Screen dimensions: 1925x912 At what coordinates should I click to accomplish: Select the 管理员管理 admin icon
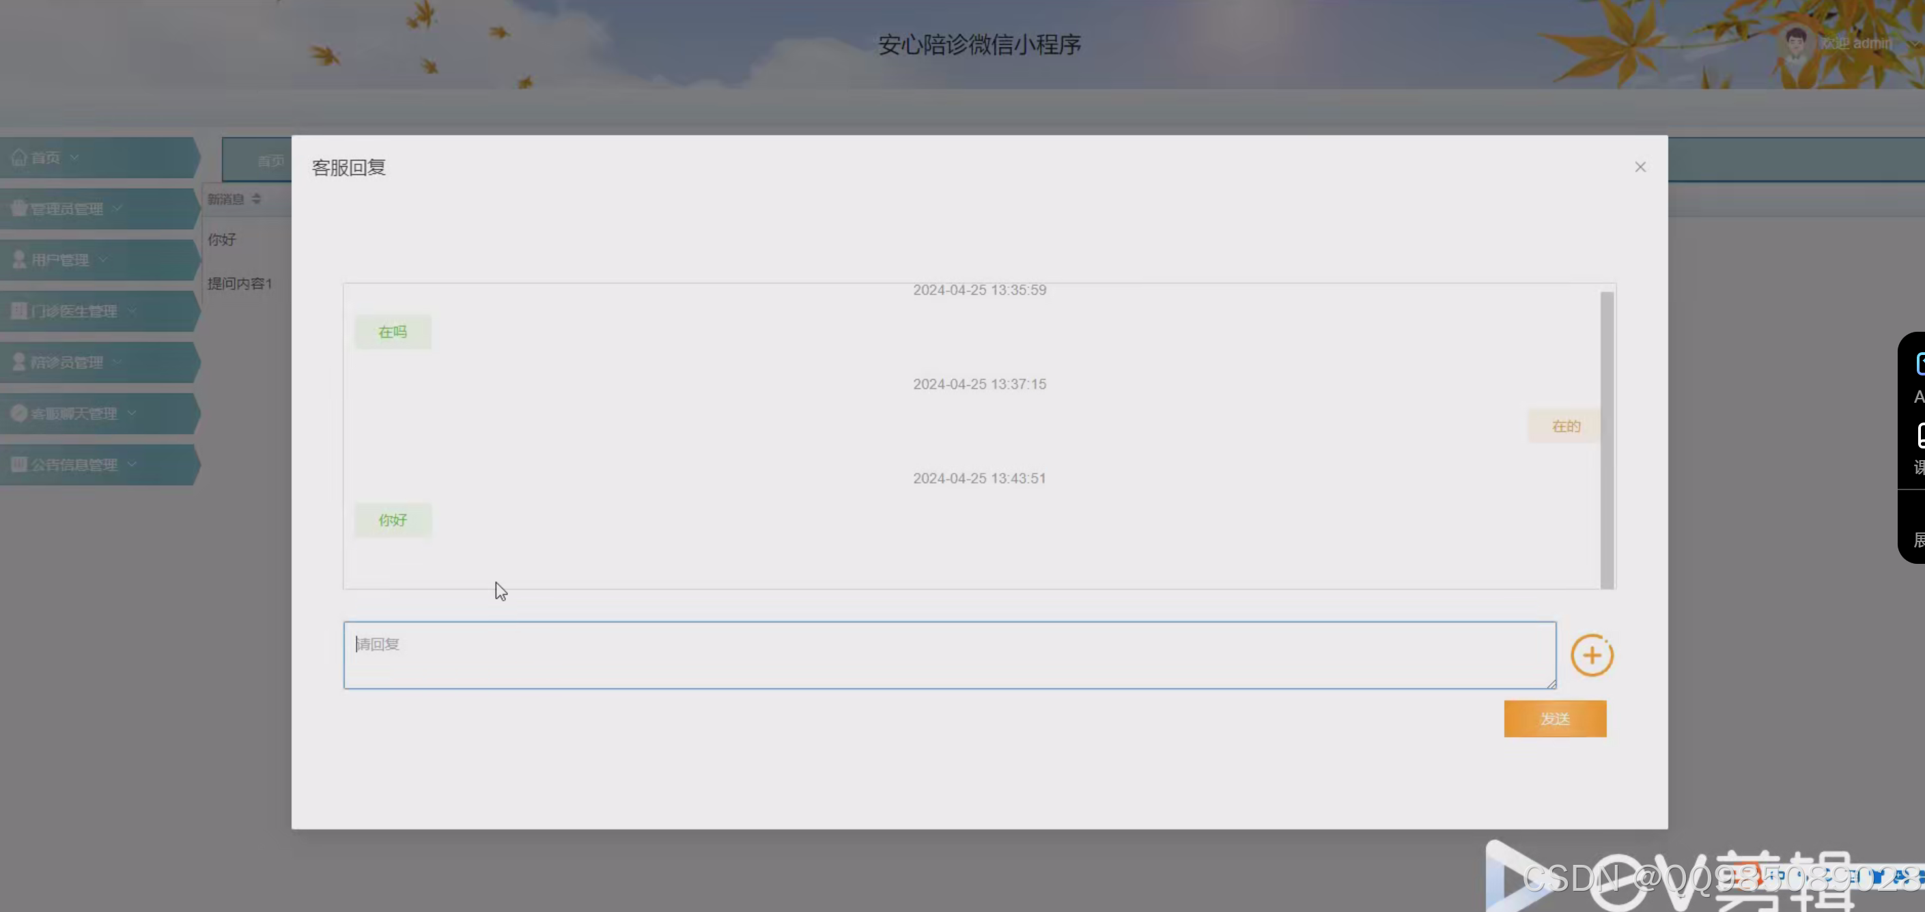tap(18, 208)
